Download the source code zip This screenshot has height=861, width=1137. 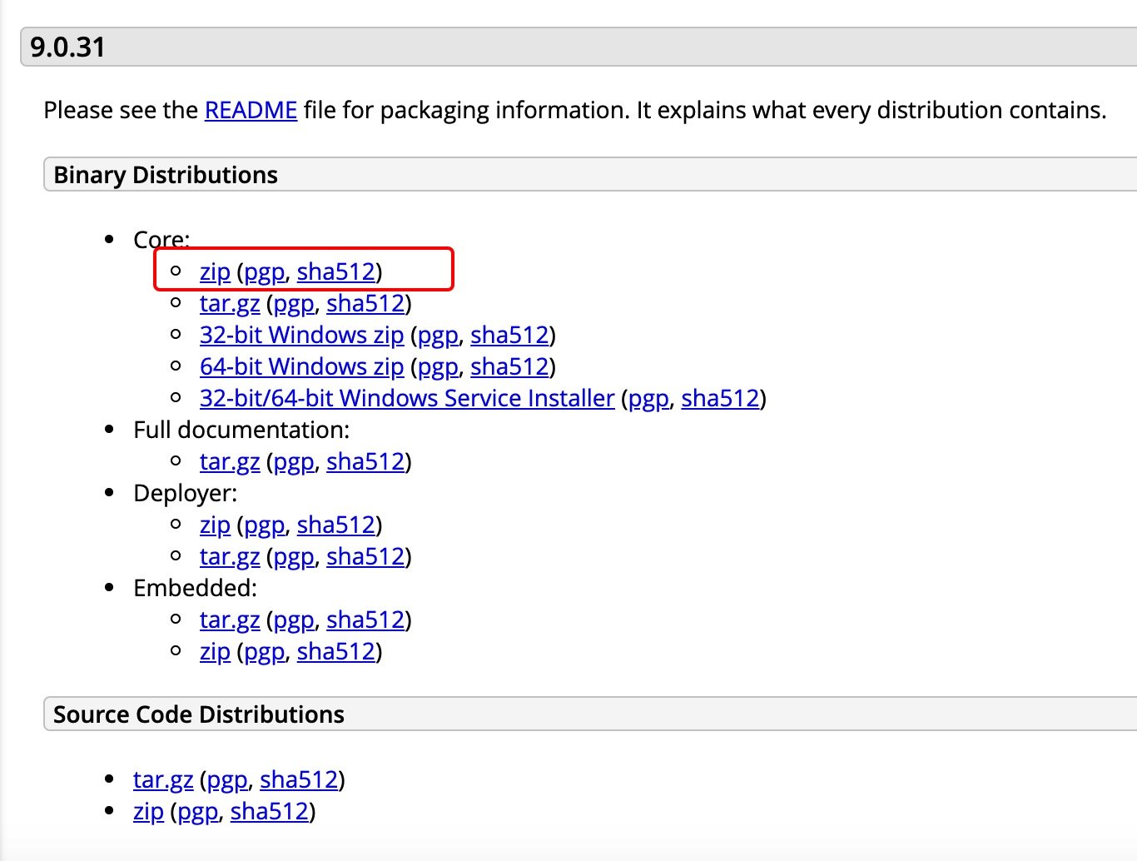point(148,811)
